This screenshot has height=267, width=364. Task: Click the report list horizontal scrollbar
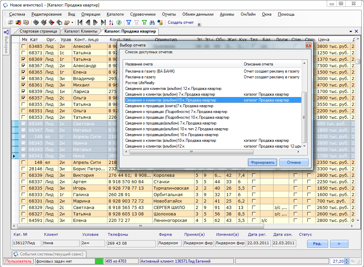pos(191,152)
